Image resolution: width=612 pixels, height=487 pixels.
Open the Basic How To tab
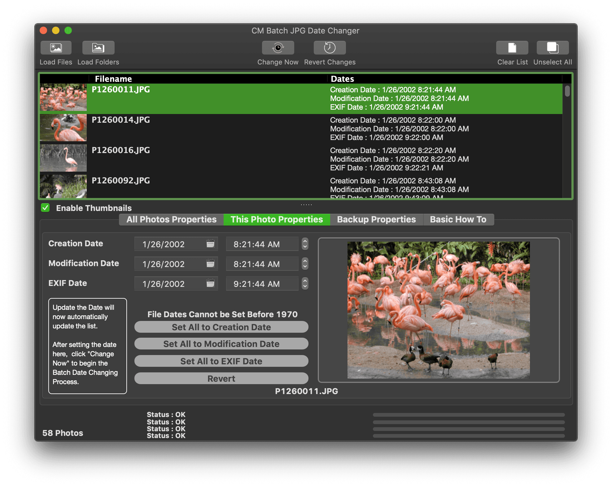(x=458, y=219)
